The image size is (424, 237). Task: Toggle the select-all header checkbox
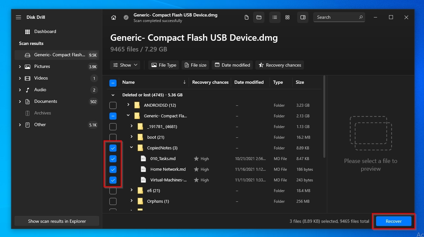pos(113,83)
